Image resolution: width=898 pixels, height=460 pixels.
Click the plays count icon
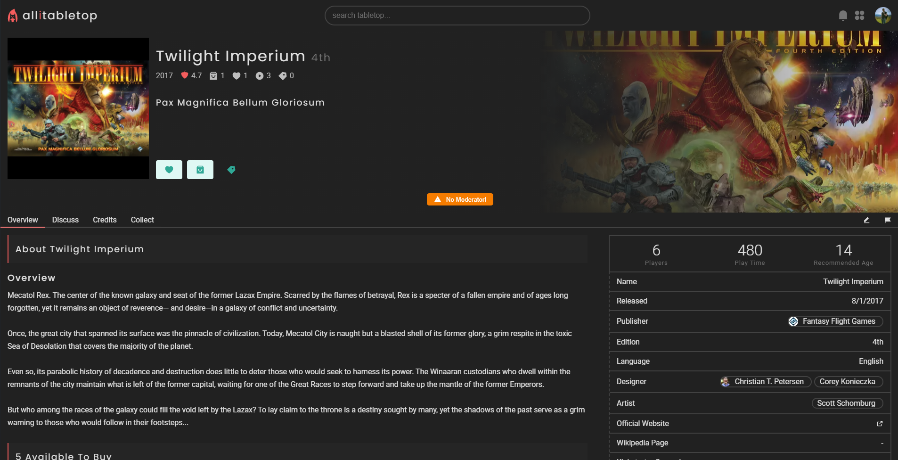point(259,75)
